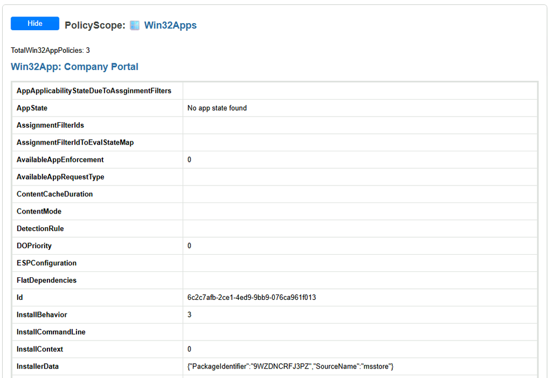
Task: Select the PolicyScope label text
Action: tap(95, 25)
